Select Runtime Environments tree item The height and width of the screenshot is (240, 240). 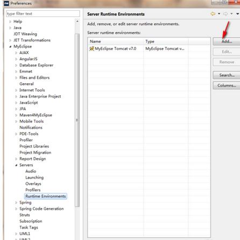tap(46, 196)
